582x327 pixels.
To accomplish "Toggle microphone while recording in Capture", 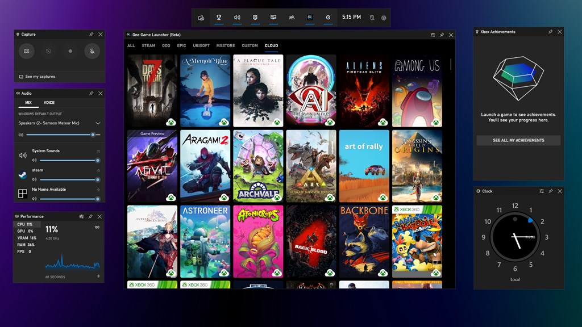I will click(x=92, y=51).
